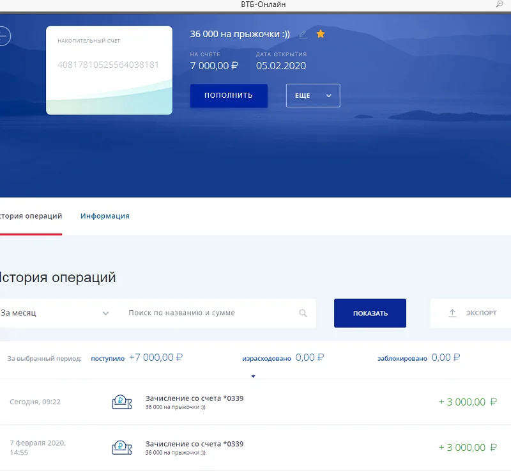Click the ruble icon on today's transaction

pos(120,403)
